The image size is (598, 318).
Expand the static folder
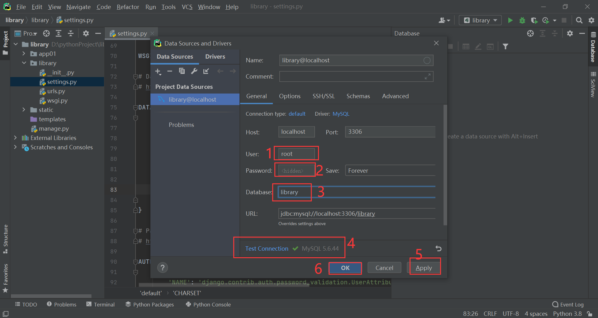(x=24, y=110)
